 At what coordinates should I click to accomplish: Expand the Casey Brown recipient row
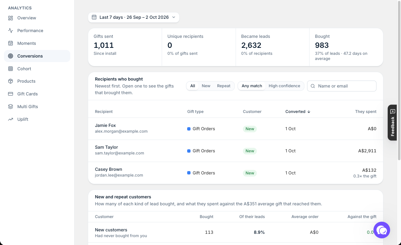236,173
